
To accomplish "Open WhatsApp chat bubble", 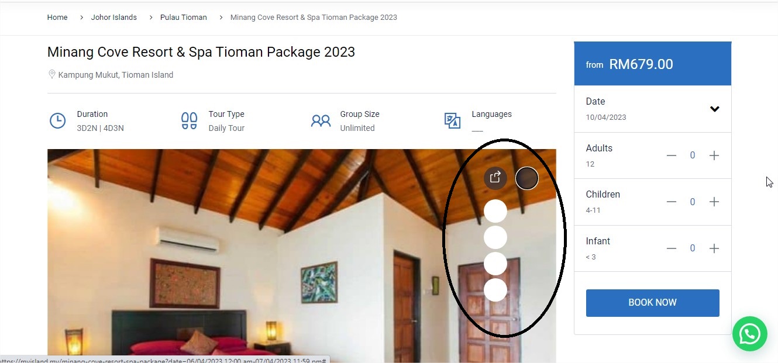I will click(749, 334).
